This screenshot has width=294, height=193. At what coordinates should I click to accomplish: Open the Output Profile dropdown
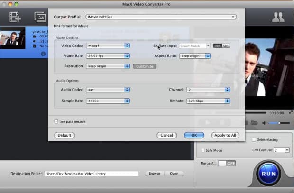click(x=161, y=17)
